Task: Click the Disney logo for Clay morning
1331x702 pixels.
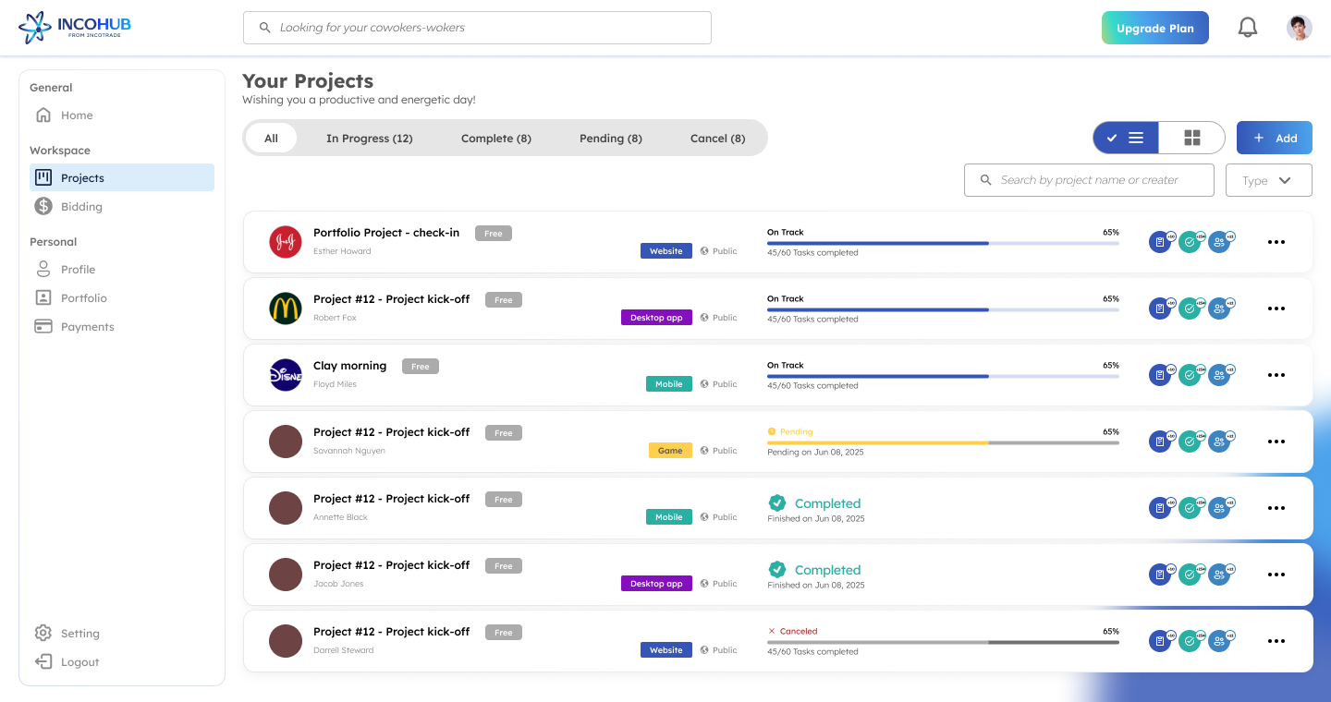Action: point(286,375)
